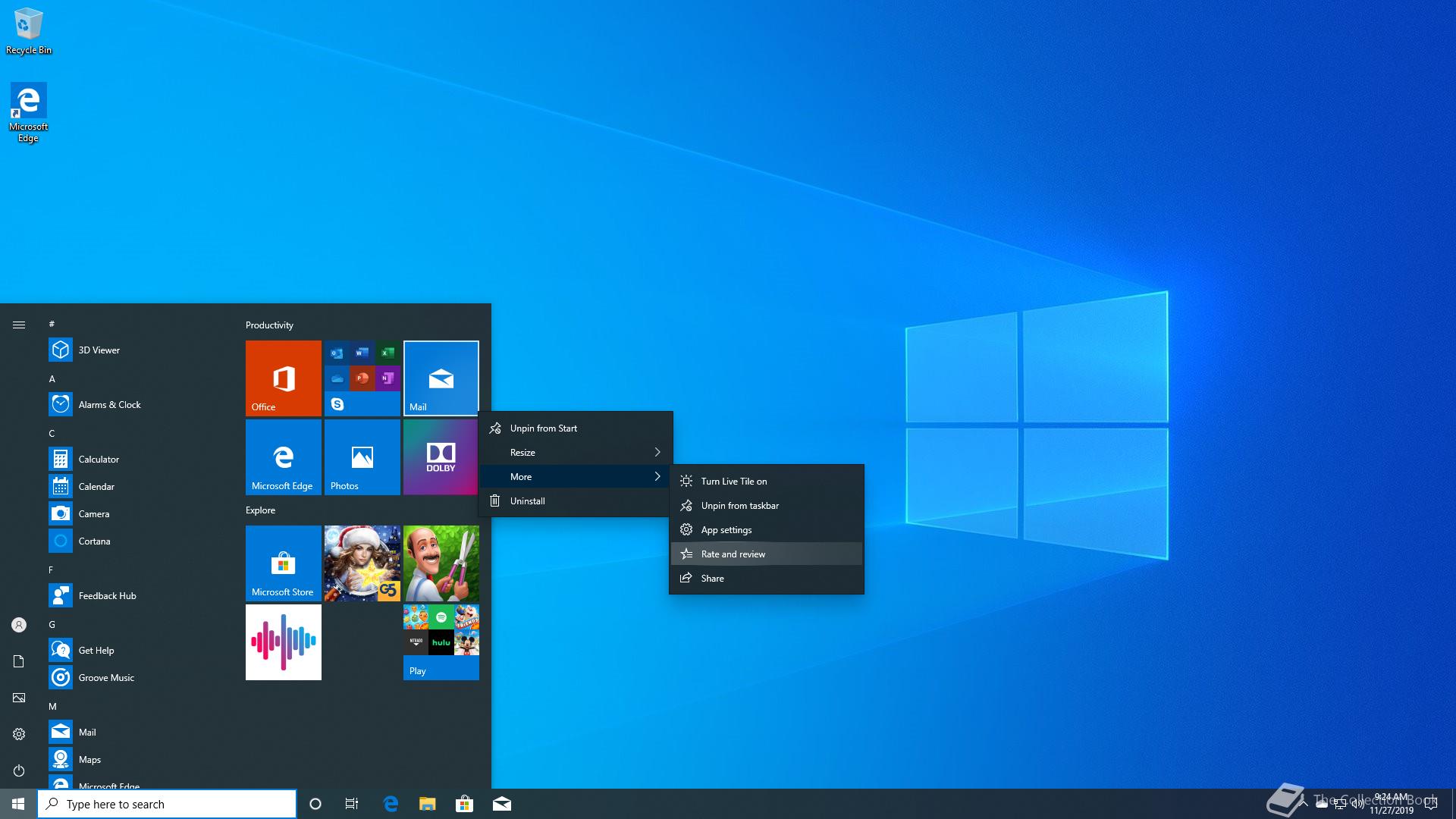
Task: Open App settings from submenu
Action: click(767, 530)
